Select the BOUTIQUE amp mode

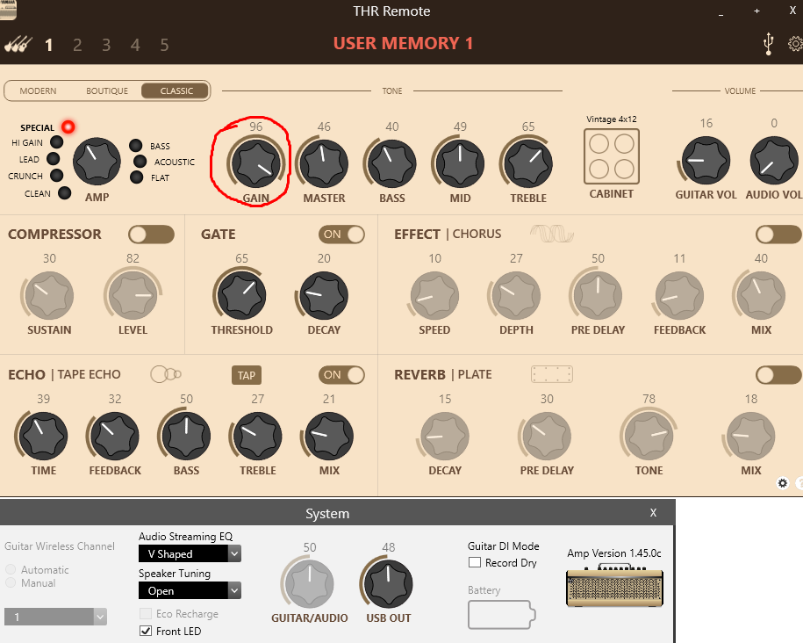(107, 90)
